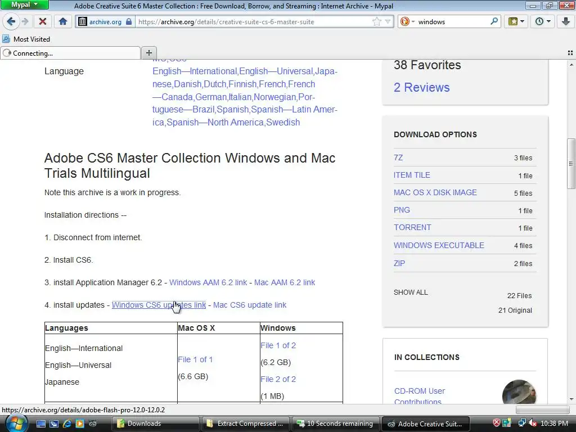This screenshot has height=432, width=576.
Task: Bookmark this page with the star
Action: pyautogui.click(x=377, y=22)
